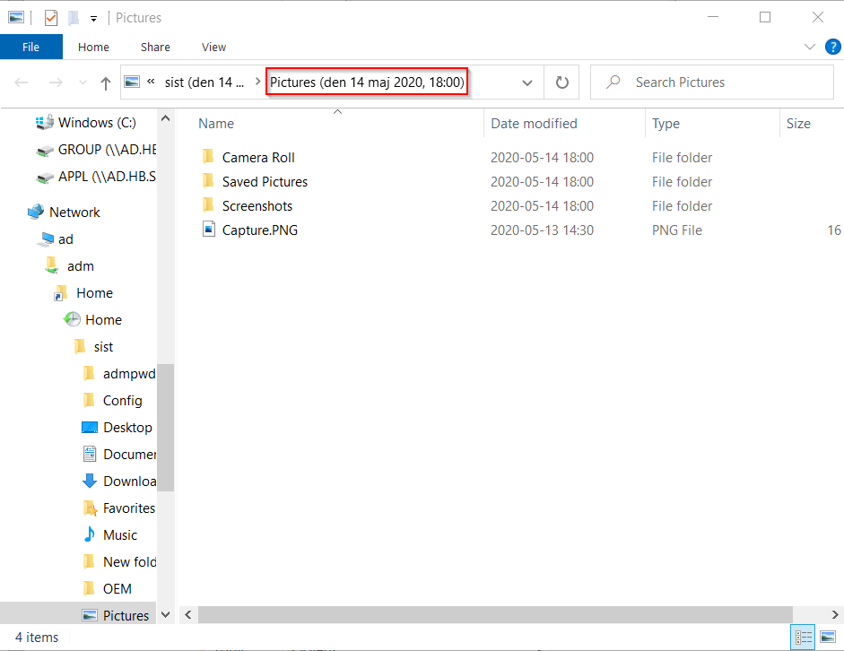844x651 pixels.
Task: Expand the ribbon with the chevron
Action: (x=810, y=47)
